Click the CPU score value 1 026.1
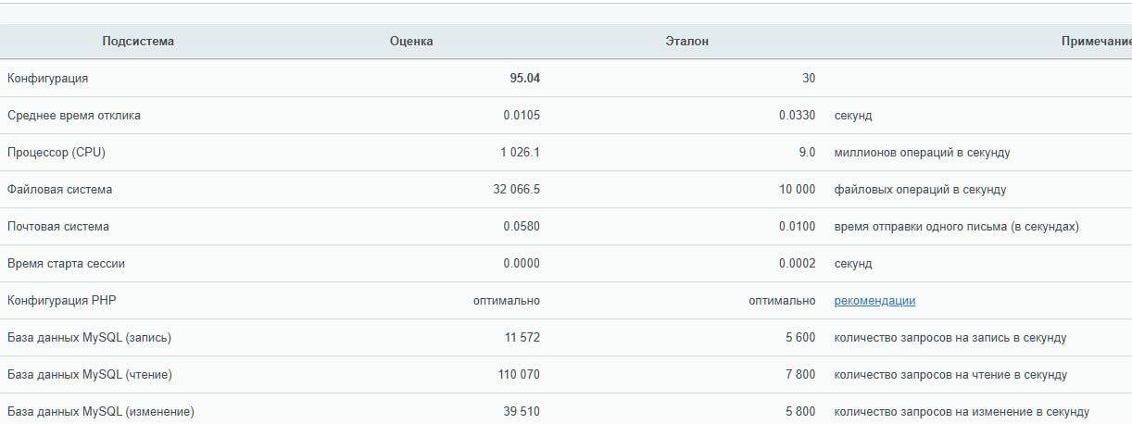The image size is (1132, 424). [x=520, y=153]
